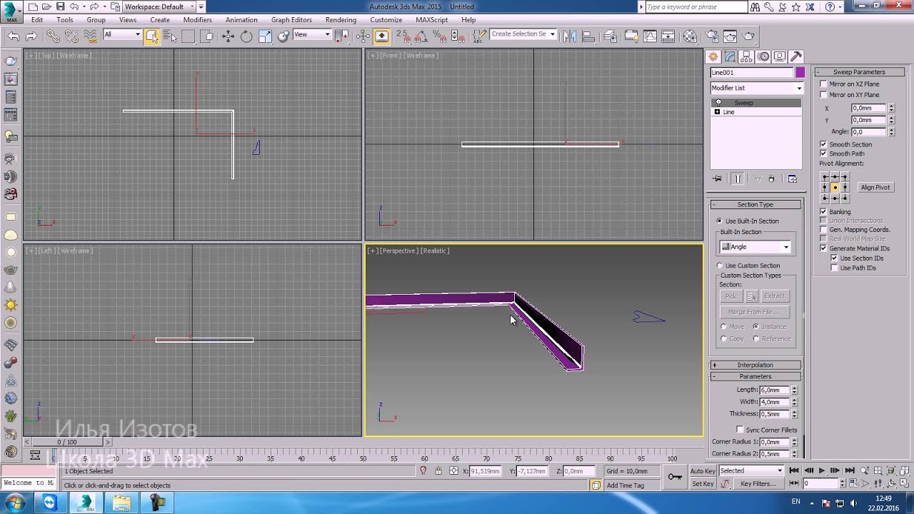Check the Use Path IDs checkbox
The height and width of the screenshot is (514, 914).
(834, 268)
